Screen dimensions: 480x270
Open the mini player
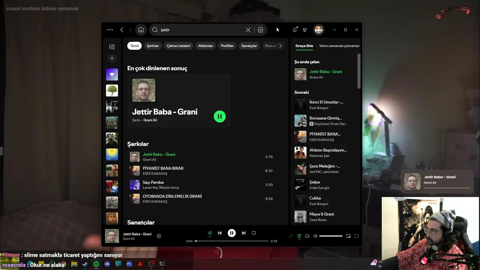pos(348,236)
